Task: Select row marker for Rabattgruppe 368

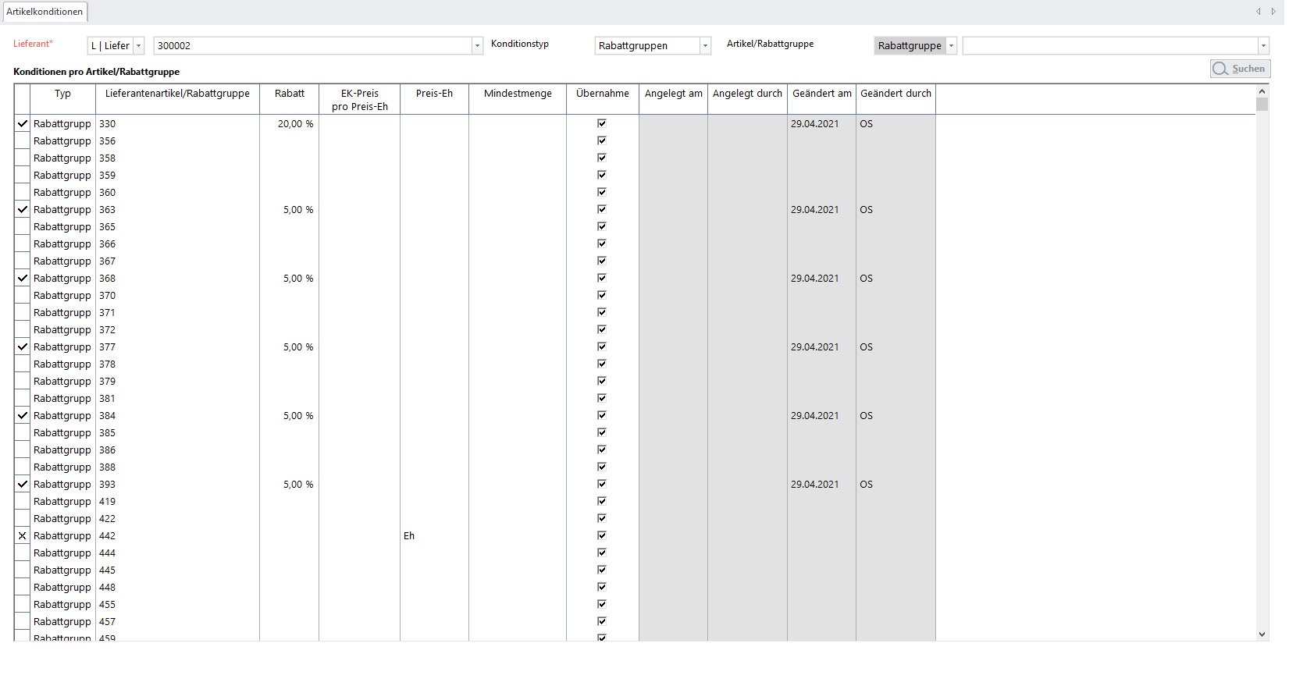Action: (x=23, y=279)
